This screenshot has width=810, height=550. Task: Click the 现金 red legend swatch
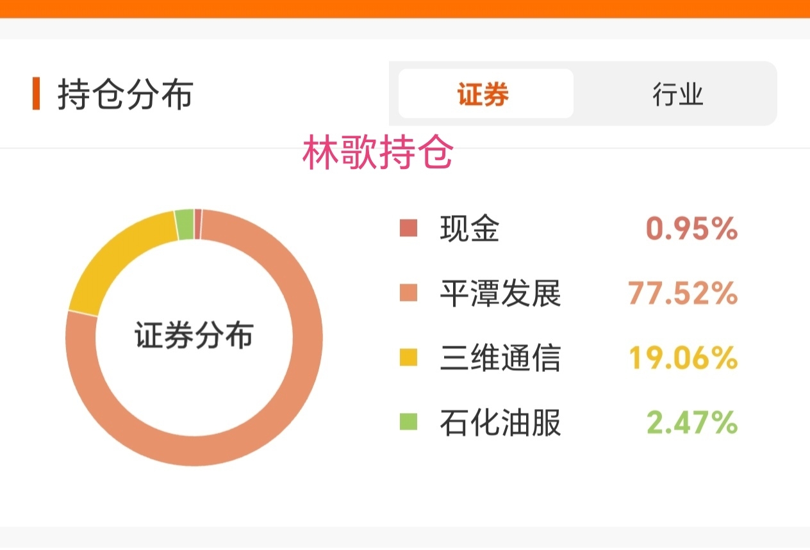coord(408,228)
